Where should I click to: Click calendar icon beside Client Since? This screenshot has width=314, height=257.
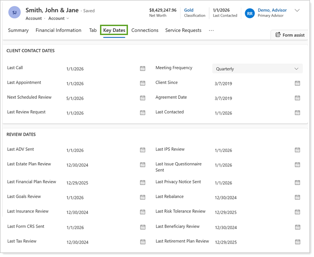(297, 83)
